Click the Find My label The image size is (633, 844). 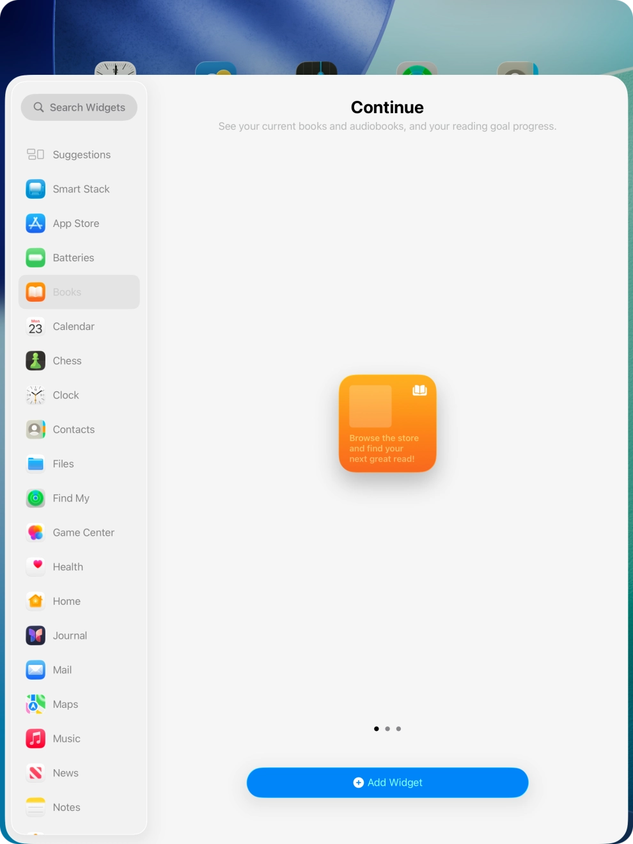click(x=71, y=498)
